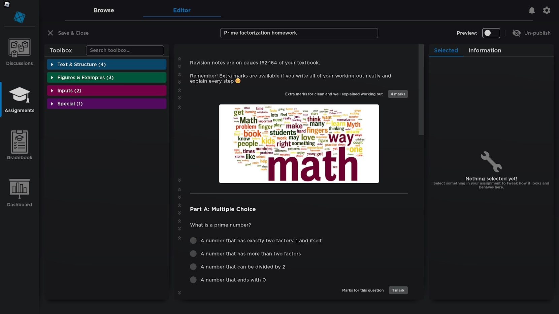Click the 4 marks badge
Screen dimensions: 559x314
pyautogui.click(x=398, y=94)
